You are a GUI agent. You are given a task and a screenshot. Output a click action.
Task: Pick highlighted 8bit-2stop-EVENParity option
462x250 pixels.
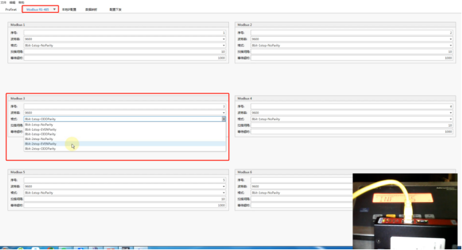coord(125,144)
